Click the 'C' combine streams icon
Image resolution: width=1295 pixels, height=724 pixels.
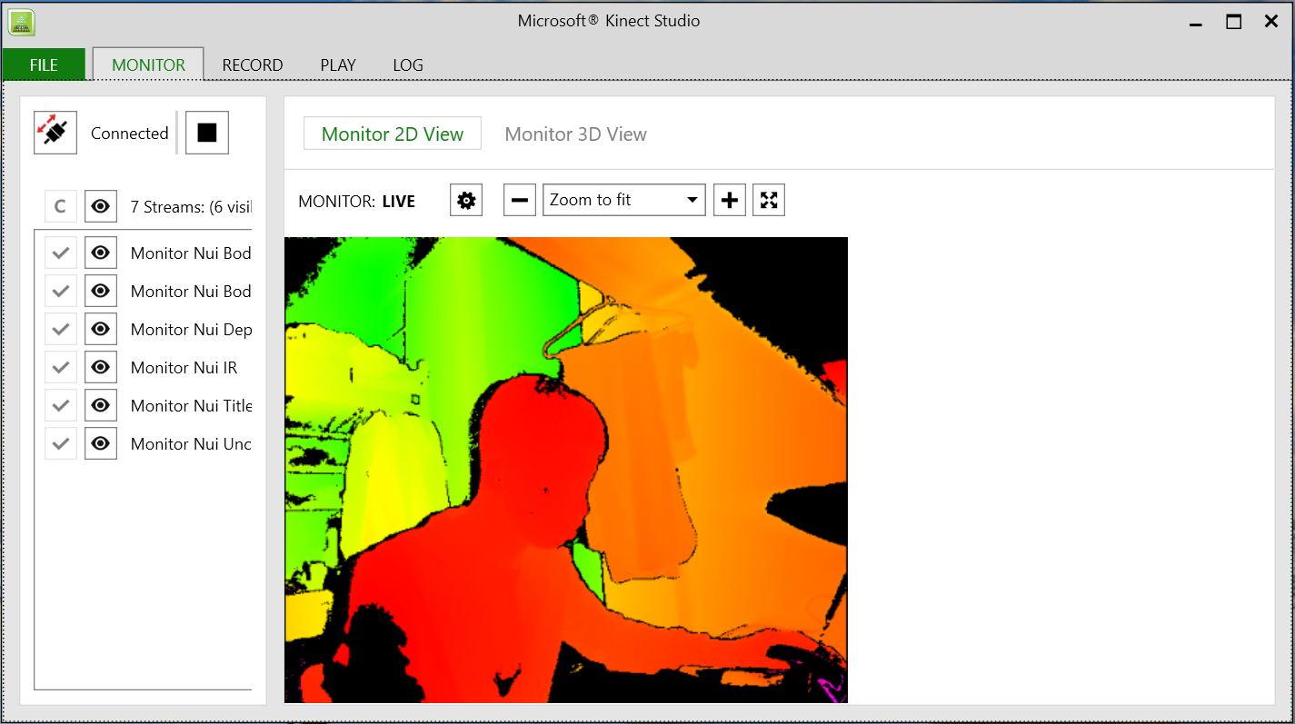[61, 206]
